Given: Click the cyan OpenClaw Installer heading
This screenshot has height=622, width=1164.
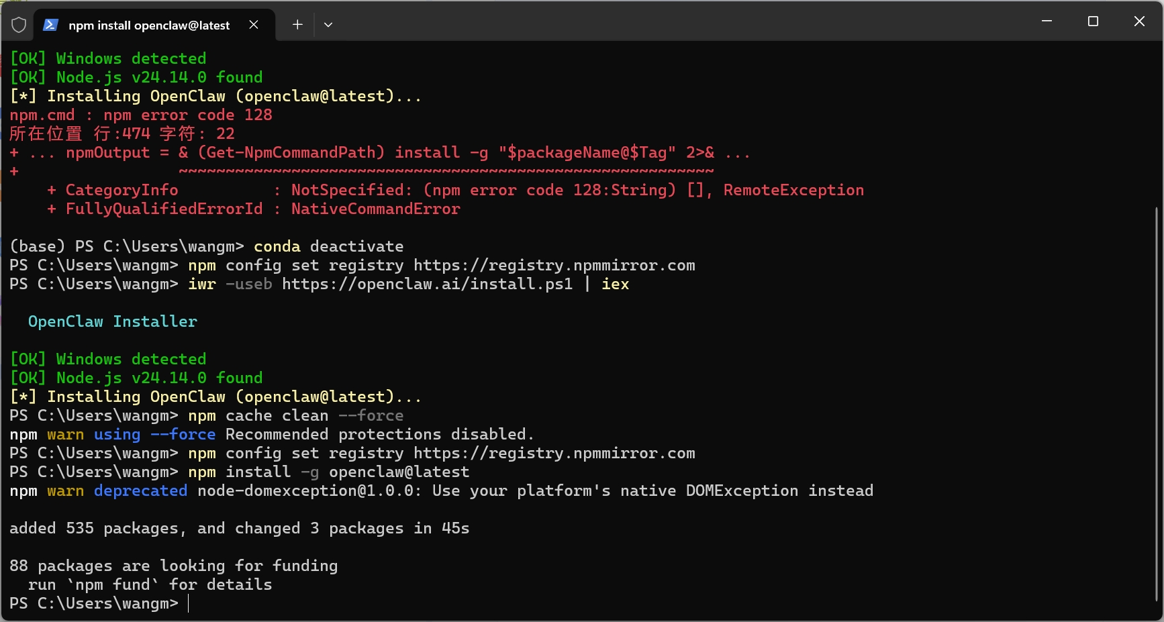Looking at the screenshot, I should pos(113,322).
